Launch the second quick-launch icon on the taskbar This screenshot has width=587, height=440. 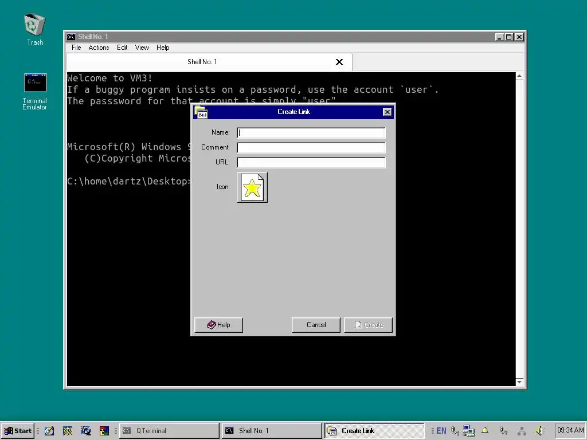68,431
